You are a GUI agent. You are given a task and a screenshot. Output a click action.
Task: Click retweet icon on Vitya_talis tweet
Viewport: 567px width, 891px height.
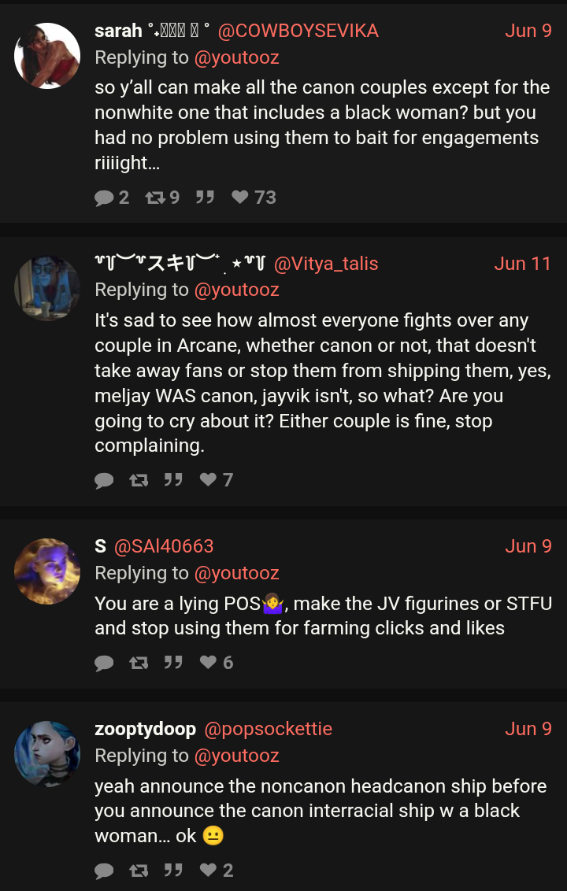[x=138, y=481]
